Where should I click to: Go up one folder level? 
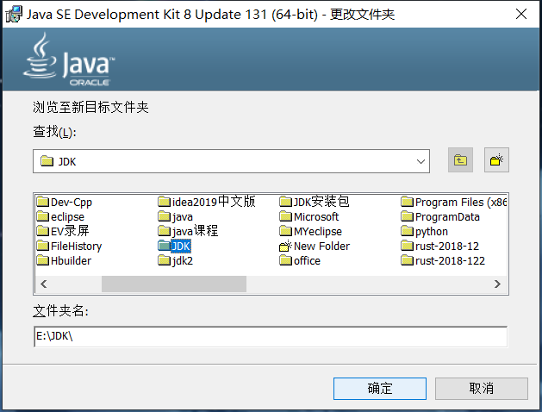[x=460, y=160]
